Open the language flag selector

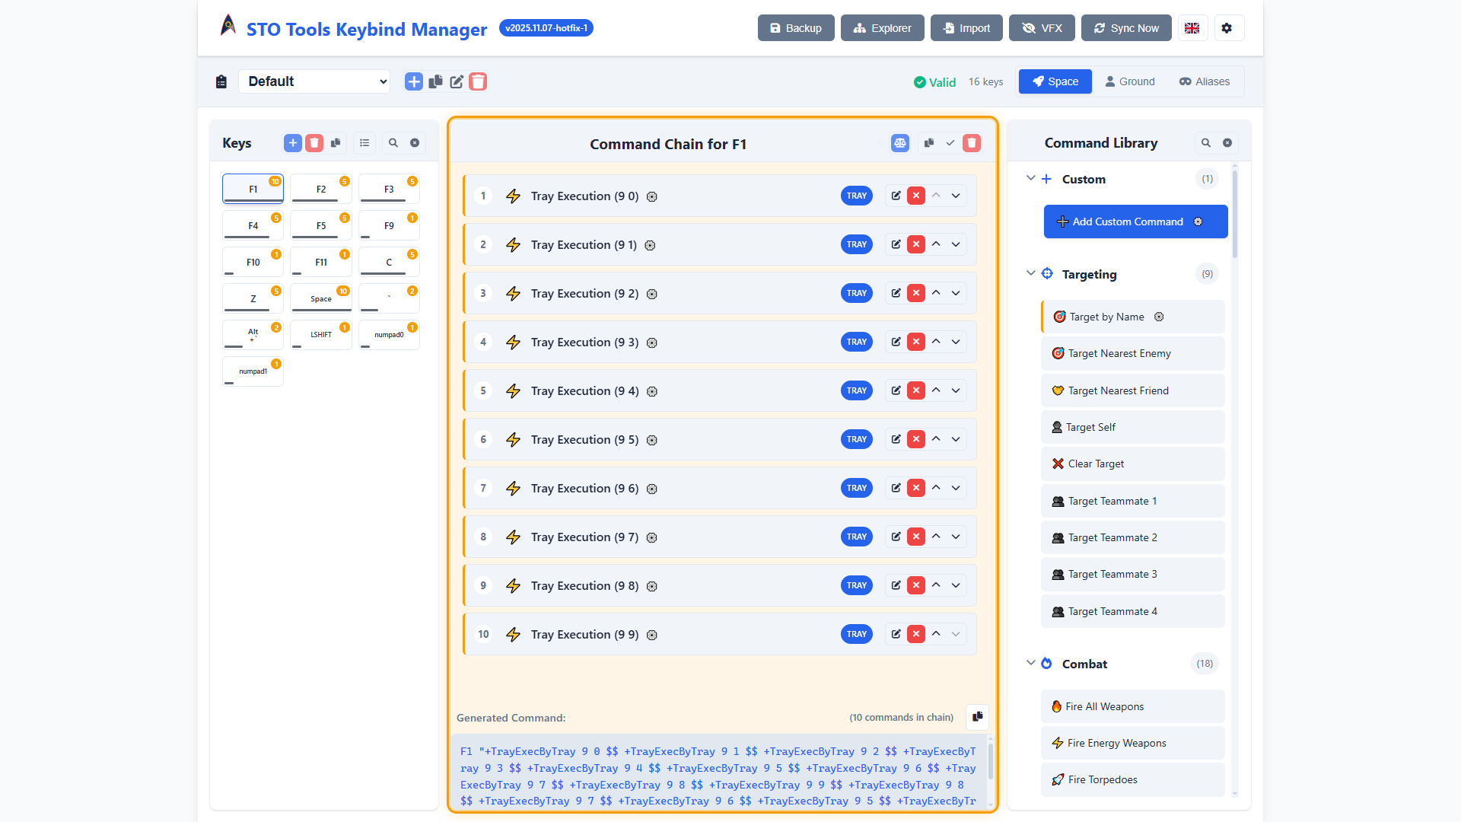pos(1192,27)
